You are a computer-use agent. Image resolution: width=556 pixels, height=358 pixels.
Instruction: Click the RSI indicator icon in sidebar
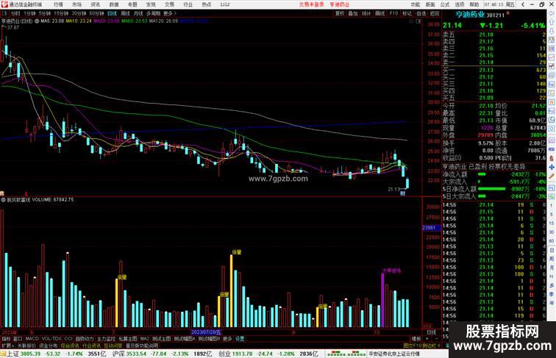(552, 149)
